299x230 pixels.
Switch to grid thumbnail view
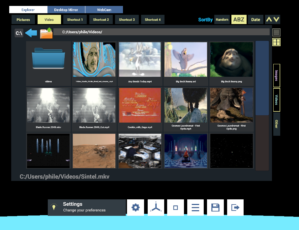(276, 42)
